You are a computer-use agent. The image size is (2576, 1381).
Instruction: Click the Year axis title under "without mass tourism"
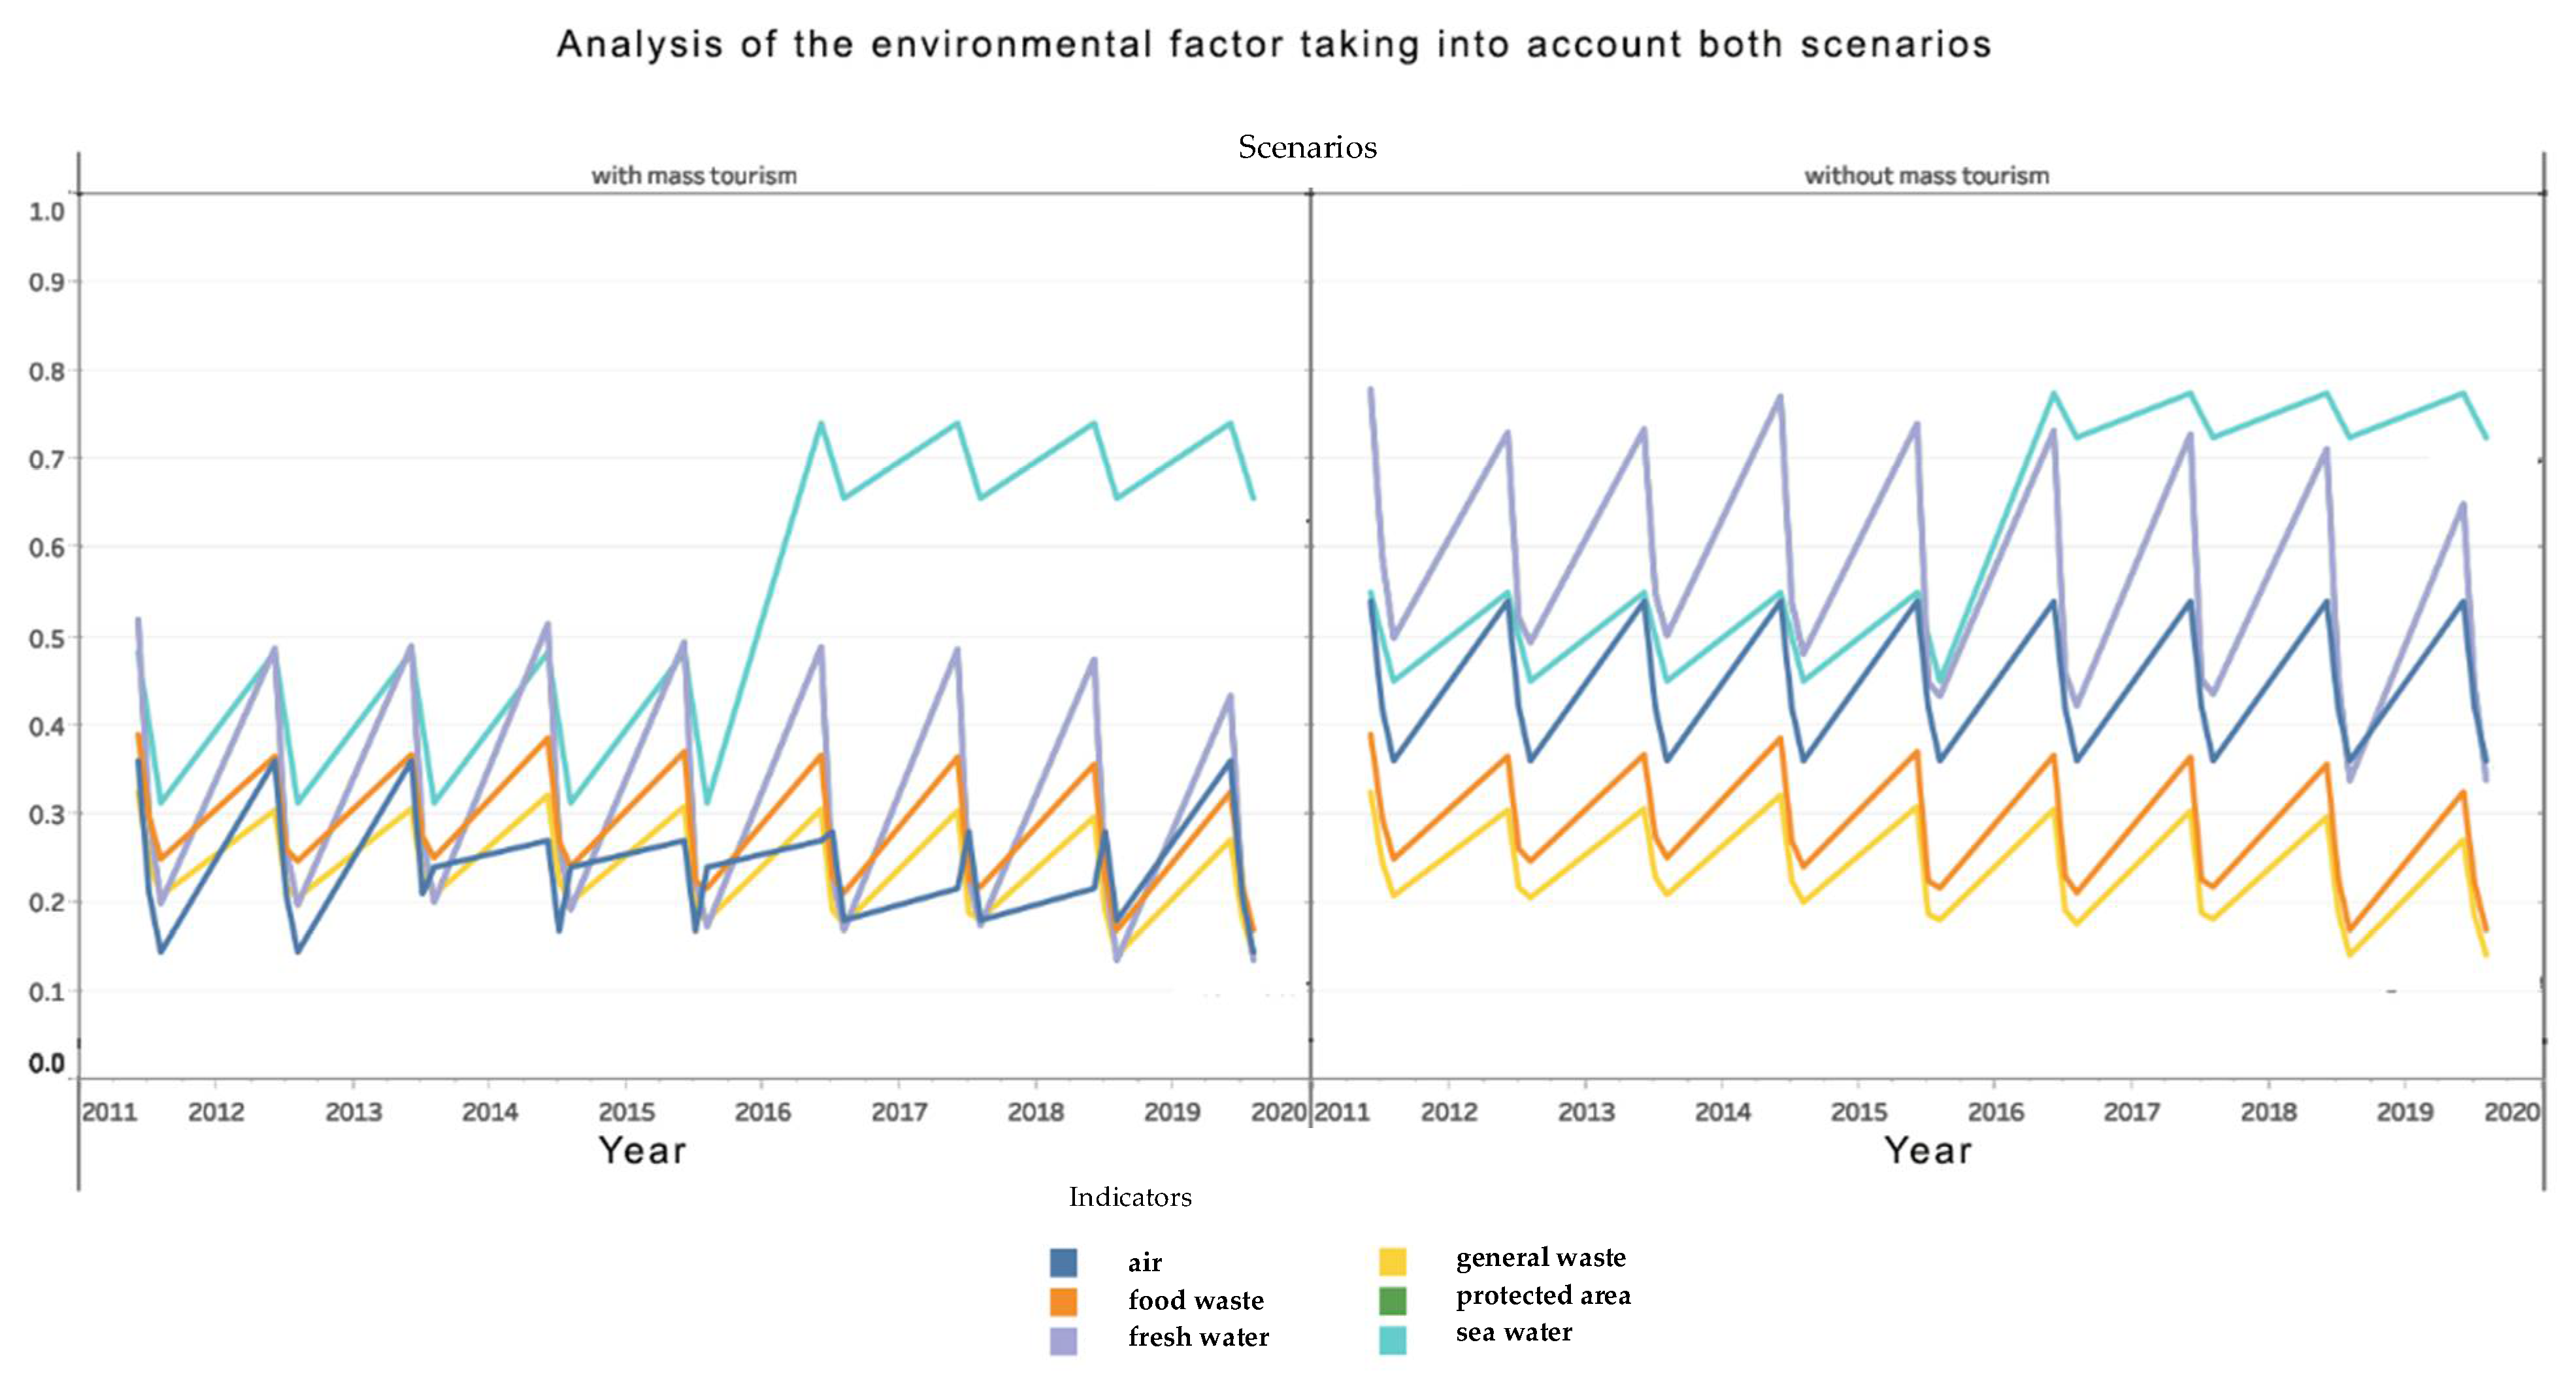[x=1928, y=1150]
